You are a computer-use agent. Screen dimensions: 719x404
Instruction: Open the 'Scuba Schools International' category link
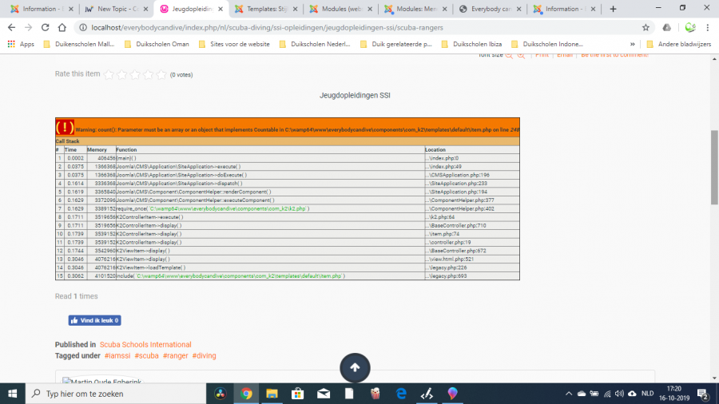[145, 344]
